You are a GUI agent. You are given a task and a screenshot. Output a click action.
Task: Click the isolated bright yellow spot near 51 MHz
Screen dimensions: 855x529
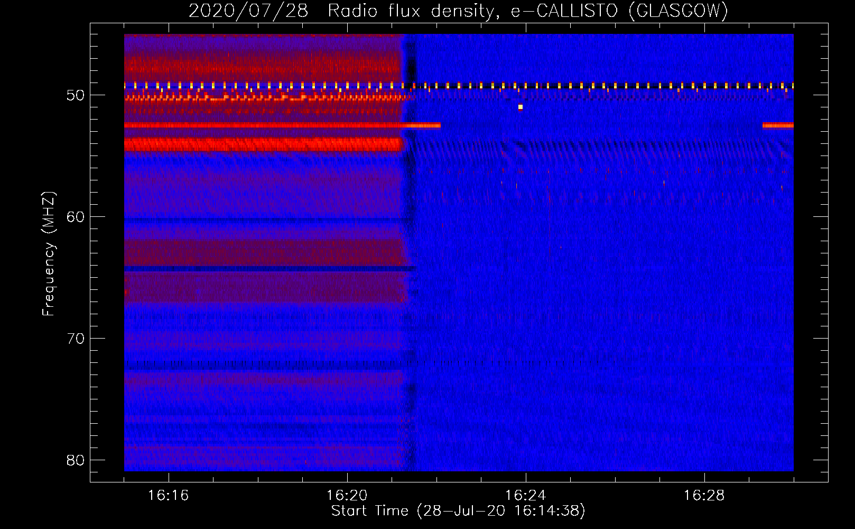pos(521,107)
